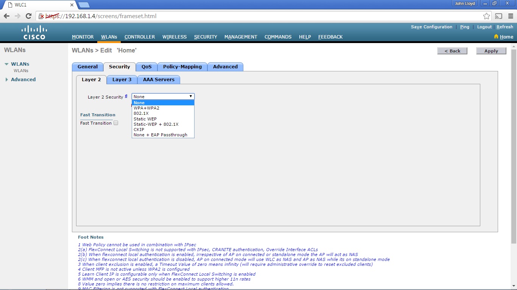Switch to the AAA Servers sub-tab
Image resolution: width=517 pixels, height=290 pixels.
click(x=159, y=80)
